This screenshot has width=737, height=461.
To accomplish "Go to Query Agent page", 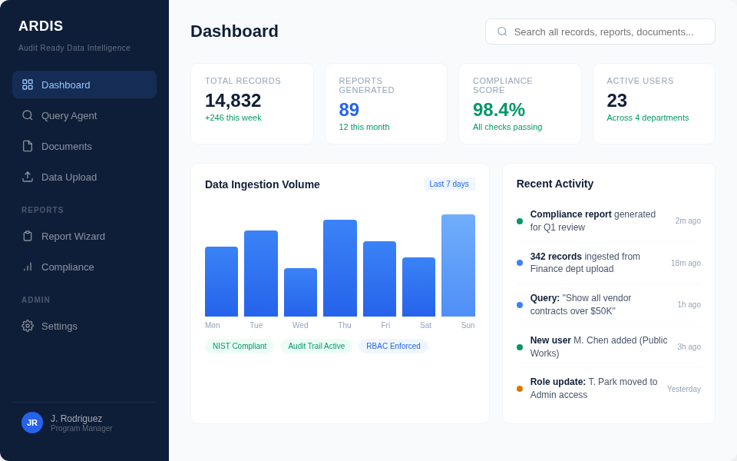I will tap(69, 115).
